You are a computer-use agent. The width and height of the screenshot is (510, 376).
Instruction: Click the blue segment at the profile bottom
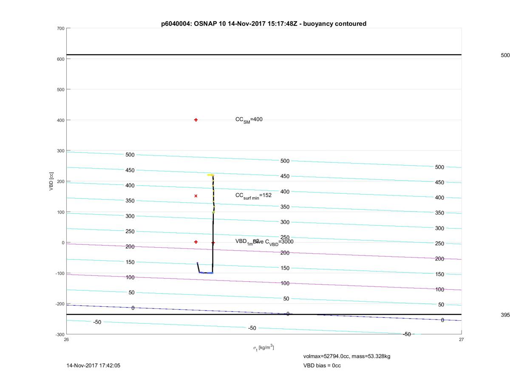[206, 273]
